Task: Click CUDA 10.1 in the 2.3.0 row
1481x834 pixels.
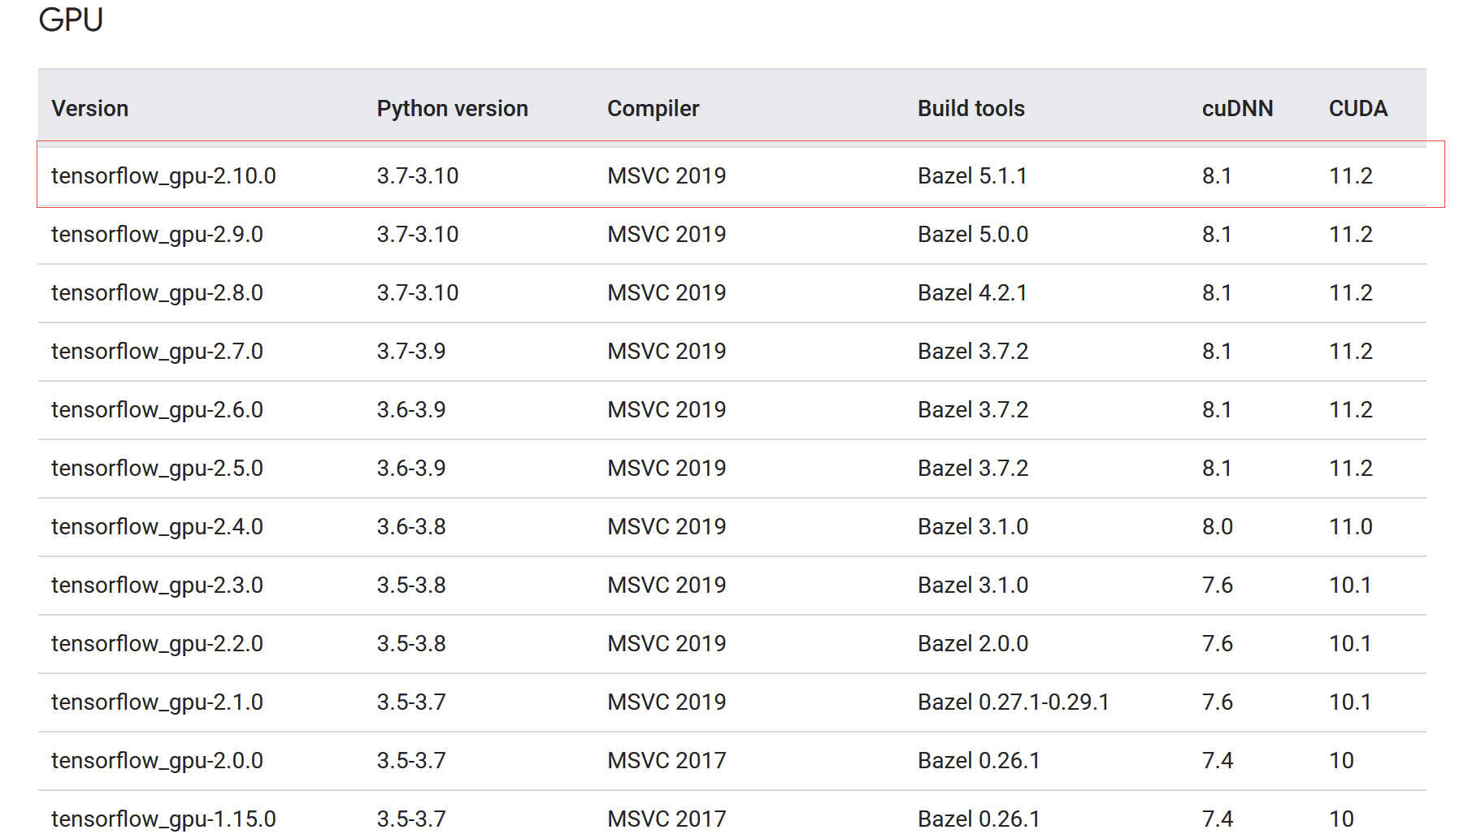Action: 1350,585
